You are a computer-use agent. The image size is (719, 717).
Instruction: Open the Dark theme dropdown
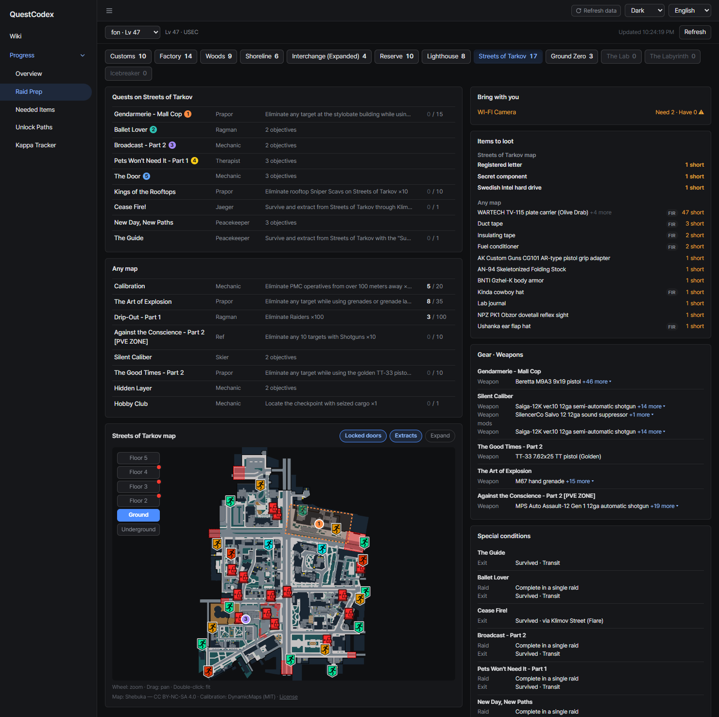(x=645, y=11)
